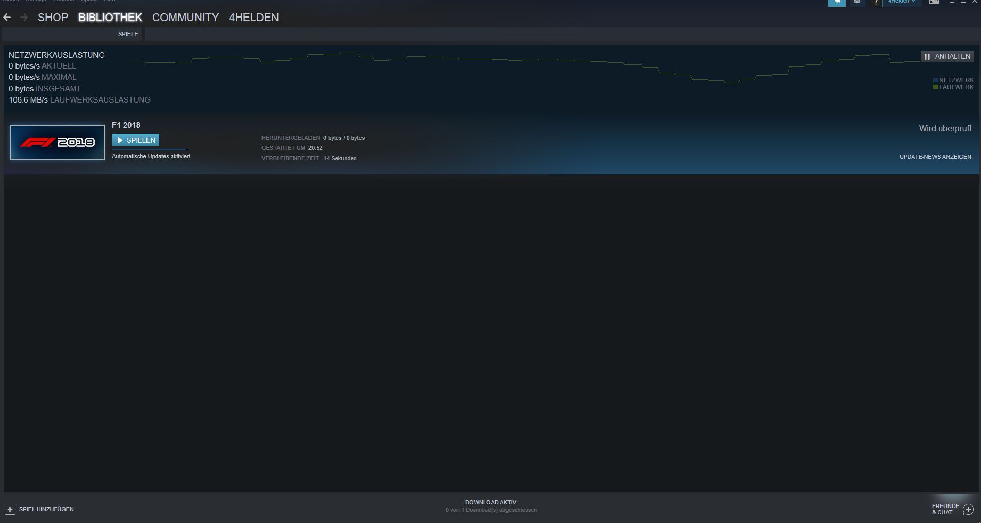981x523 pixels.
Task: Click the 0 bytes INSGESAMT value
Action: point(45,89)
